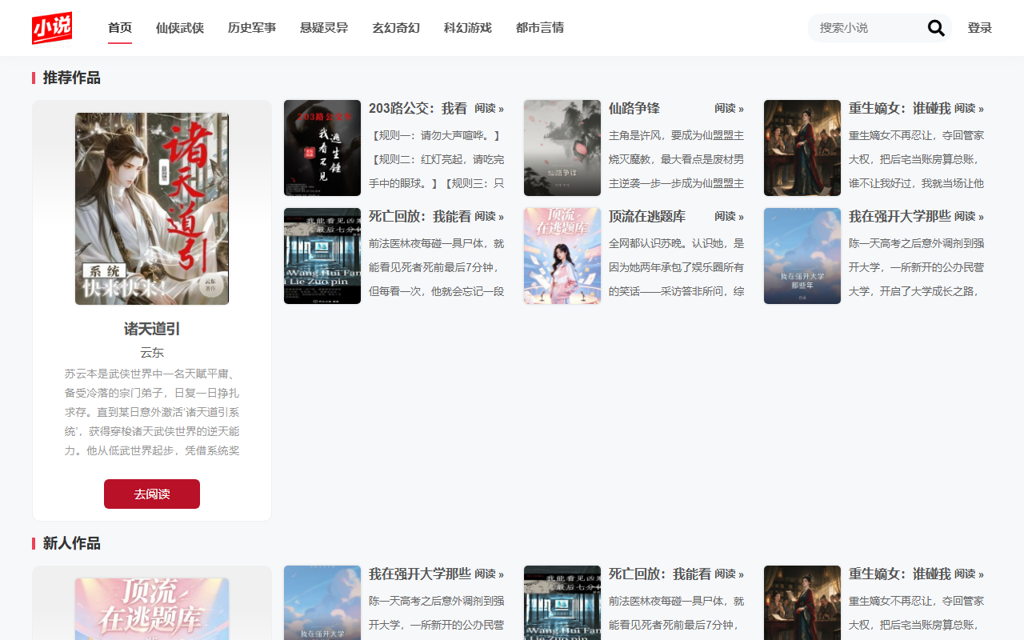Click the 顶流在逃题库 title
This screenshot has width=1024, height=640.
647,216
